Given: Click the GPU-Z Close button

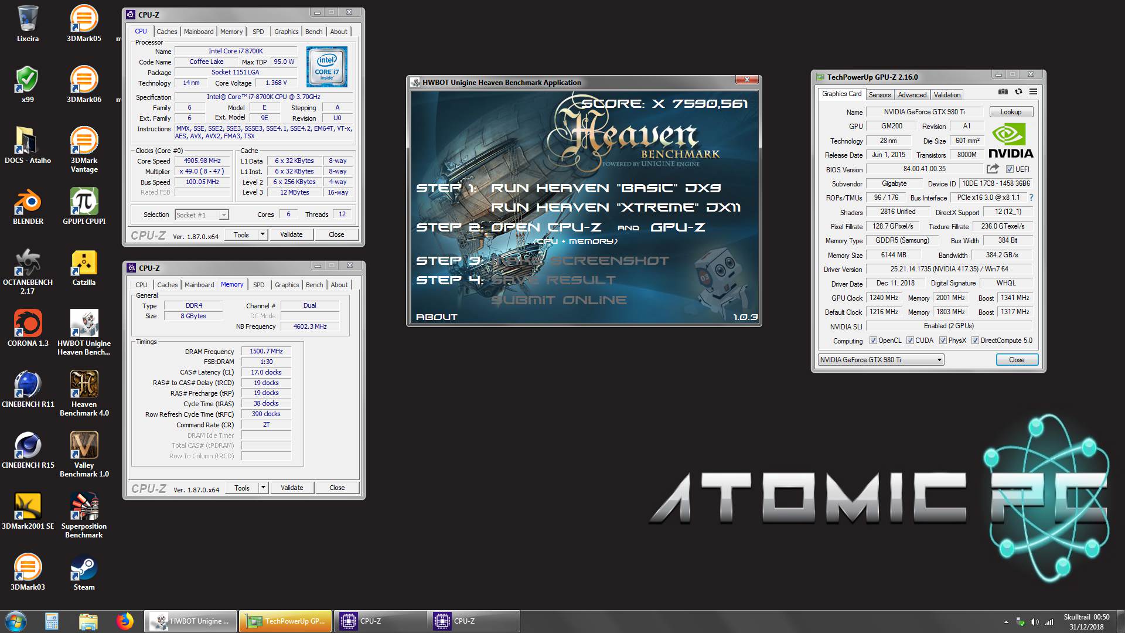Looking at the screenshot, I should coord(1017,360).
